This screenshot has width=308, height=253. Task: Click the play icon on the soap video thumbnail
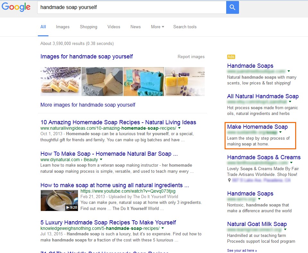pos(68,207)
